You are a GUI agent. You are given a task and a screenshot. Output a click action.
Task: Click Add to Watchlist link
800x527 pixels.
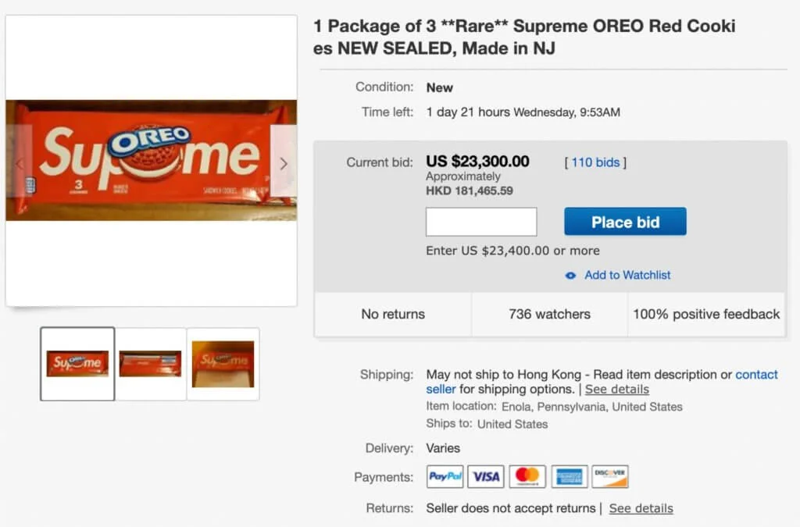pyautogui.click(x=627, y=275)
